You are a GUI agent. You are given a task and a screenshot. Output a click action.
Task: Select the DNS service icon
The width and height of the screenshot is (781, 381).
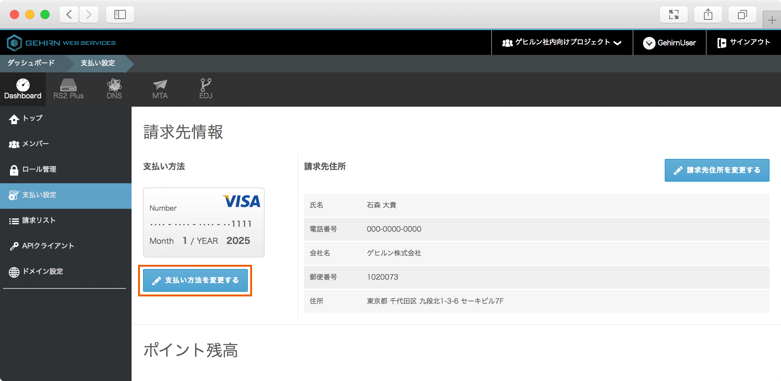tap(114, 89)
